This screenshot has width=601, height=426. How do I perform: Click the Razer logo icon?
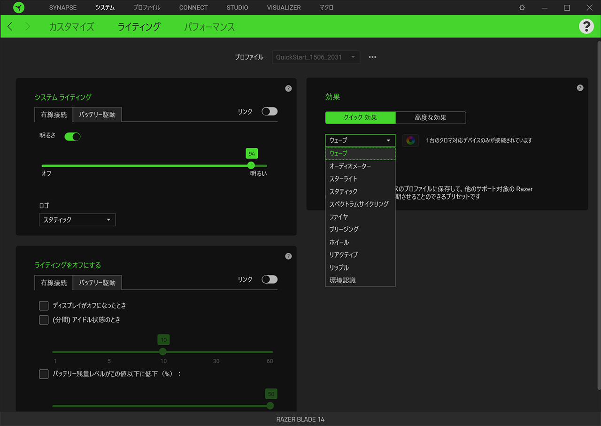coord(19,8)
